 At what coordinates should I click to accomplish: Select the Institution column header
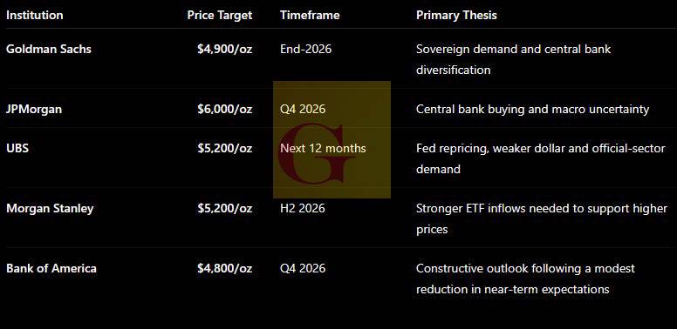tap(35, 15)
